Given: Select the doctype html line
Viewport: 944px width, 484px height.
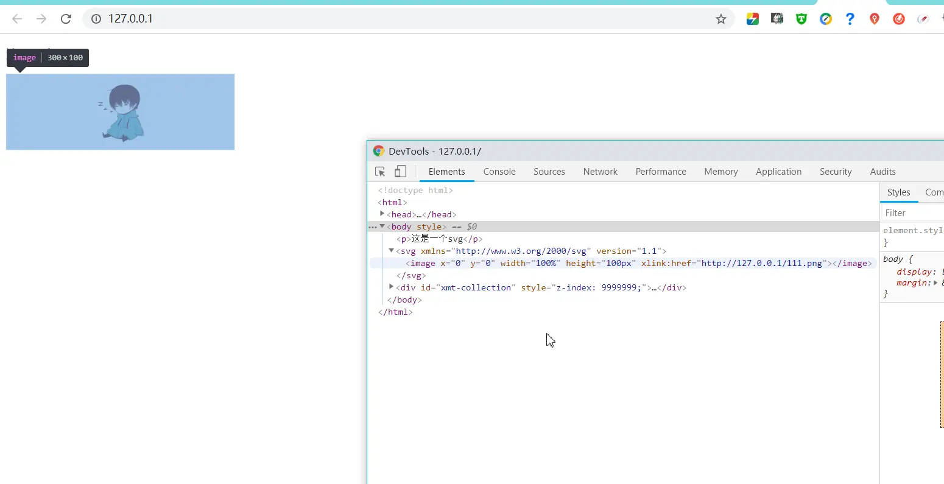Looking at the screenshot, I should (415, 190).
